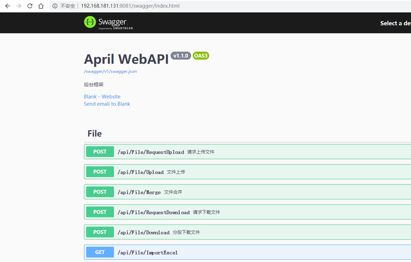The width and height of the screenshot is (411, 262).
Task: Focus the address bar URL
Action: (x=130, y=6)
